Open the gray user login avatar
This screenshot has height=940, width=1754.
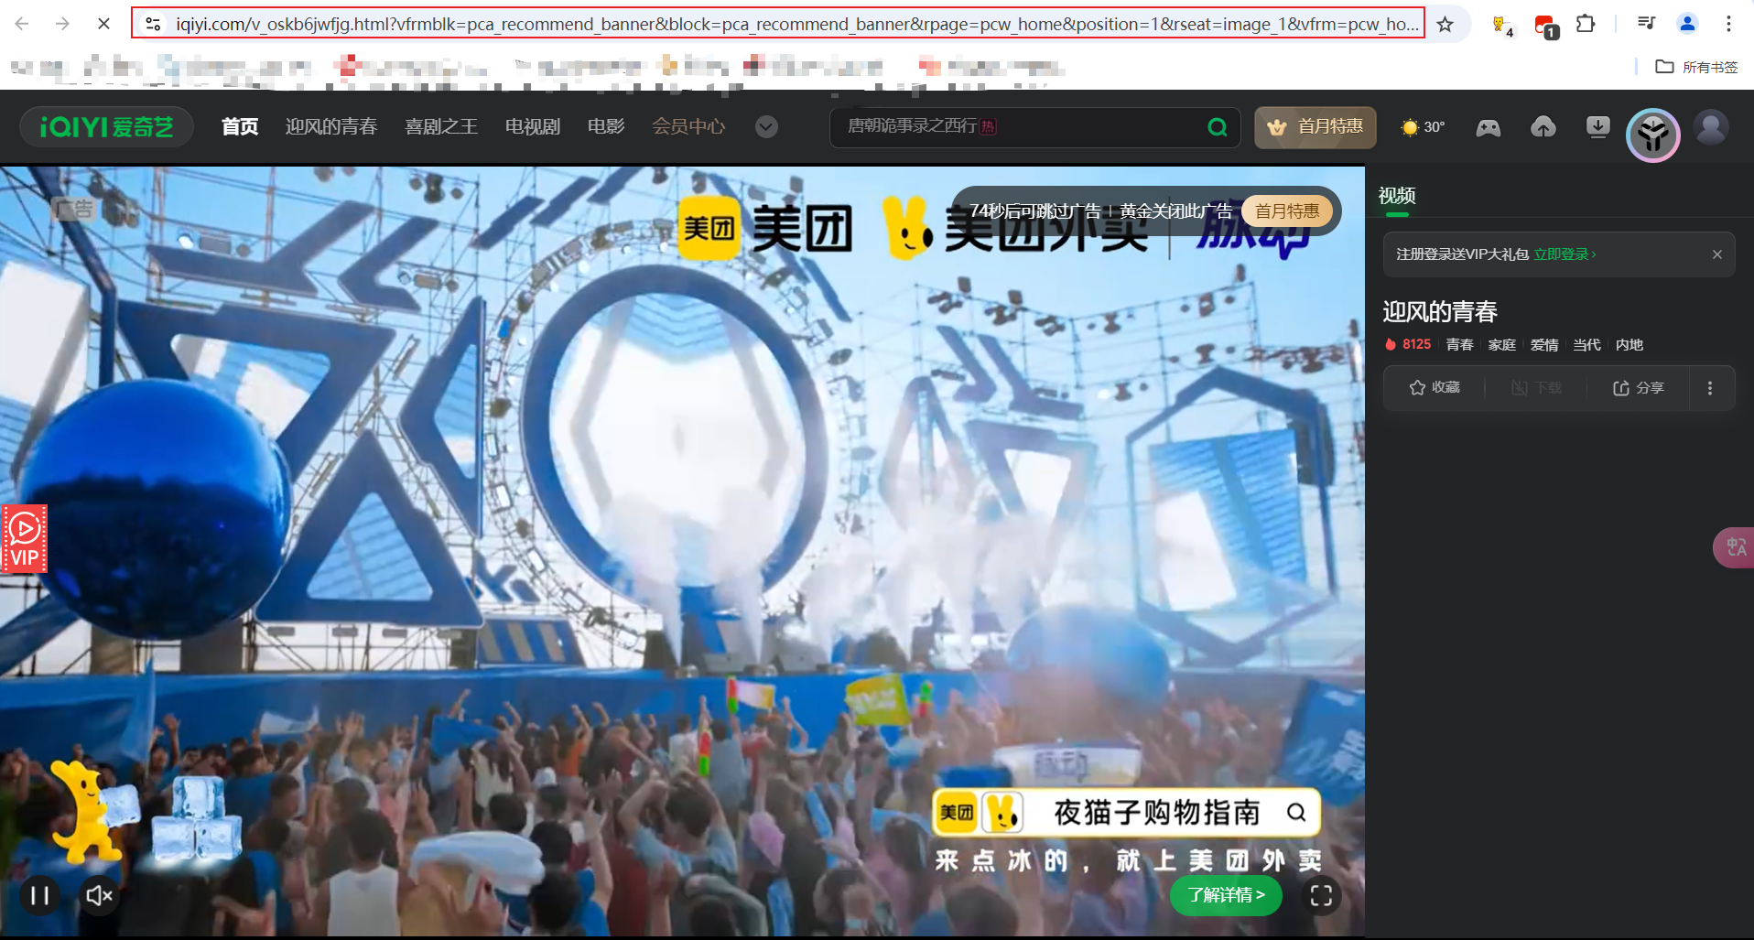1711,127
